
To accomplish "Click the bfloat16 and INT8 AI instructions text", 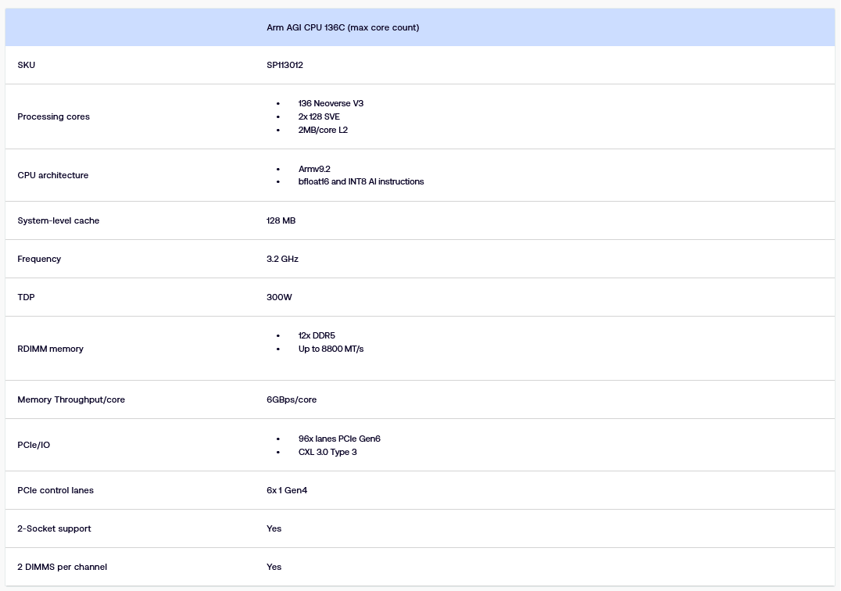I will coord(361,181).
